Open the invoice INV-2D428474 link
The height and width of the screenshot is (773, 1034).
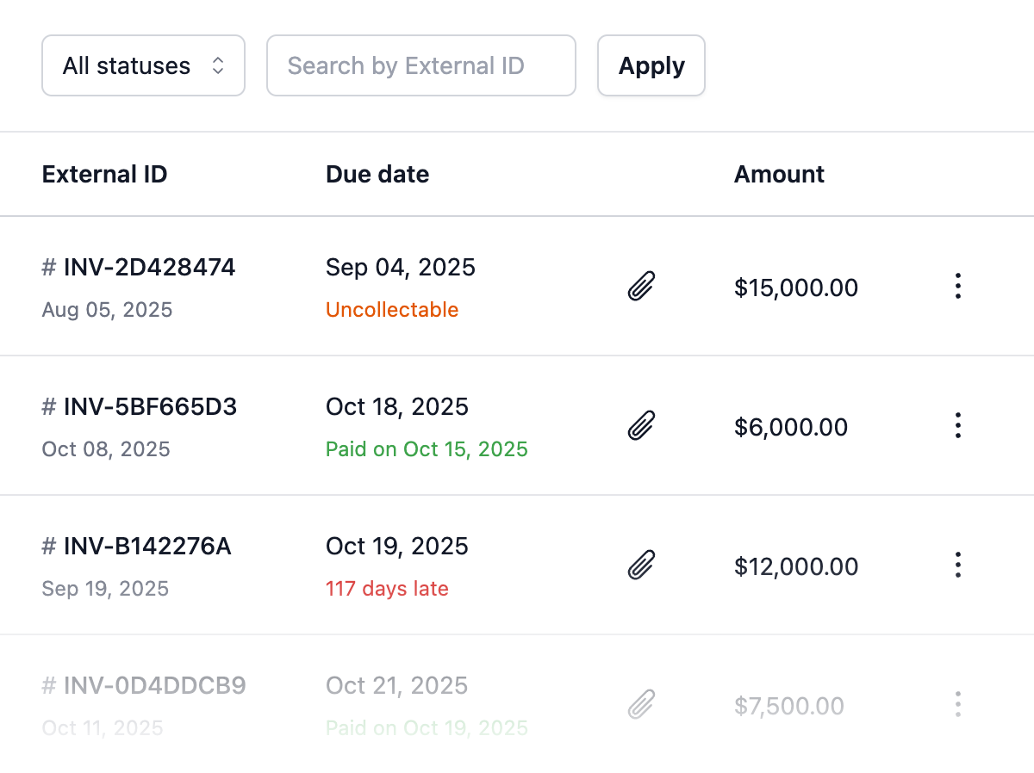pos(149,268)
